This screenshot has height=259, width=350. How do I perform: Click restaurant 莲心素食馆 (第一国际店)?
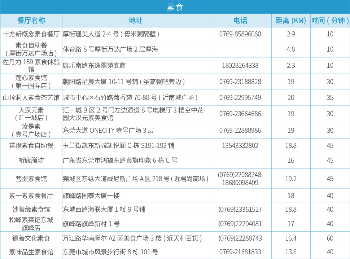(x=31, y=82)
